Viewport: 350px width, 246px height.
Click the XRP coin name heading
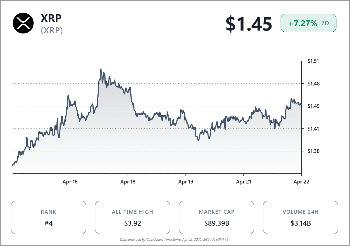click(51, 18)
